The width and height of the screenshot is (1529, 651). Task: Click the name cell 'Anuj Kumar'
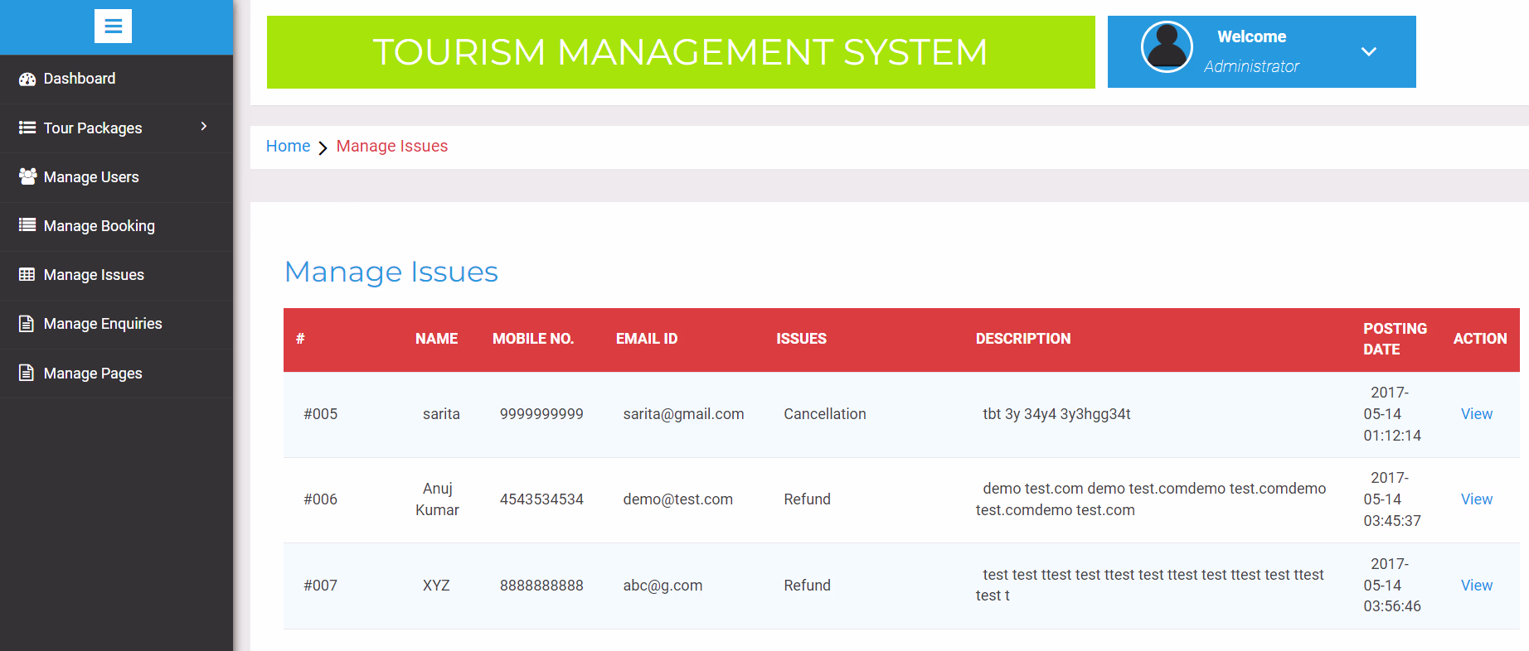(437, 499)
